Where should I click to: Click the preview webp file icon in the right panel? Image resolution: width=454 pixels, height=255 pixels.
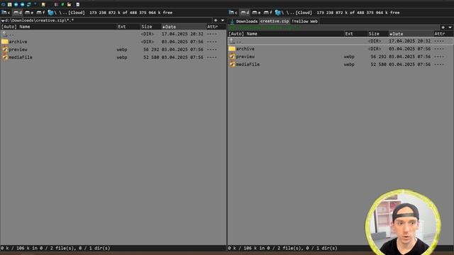[x=232, y=57]
